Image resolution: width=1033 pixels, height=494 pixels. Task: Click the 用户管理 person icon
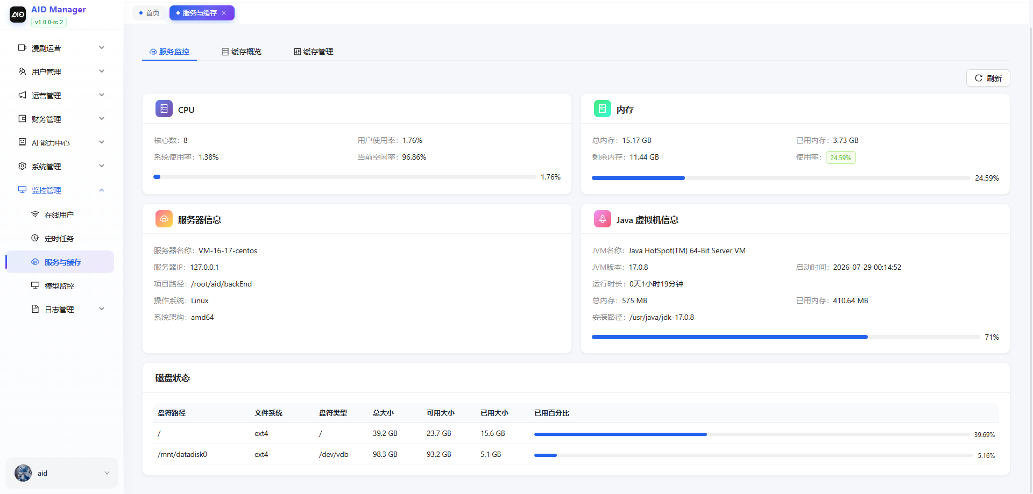[22, 71]
